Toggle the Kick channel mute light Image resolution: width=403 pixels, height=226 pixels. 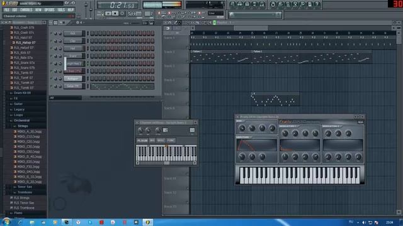point(51,33)
